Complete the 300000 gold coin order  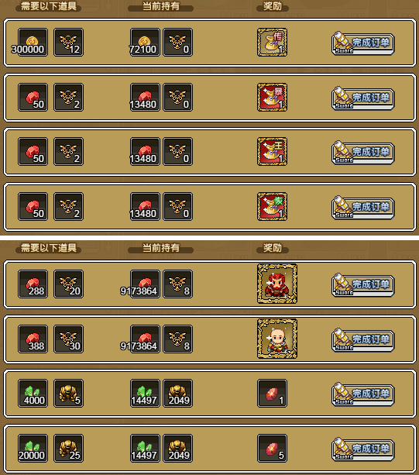pyautogui.click(x=363, y=43)
